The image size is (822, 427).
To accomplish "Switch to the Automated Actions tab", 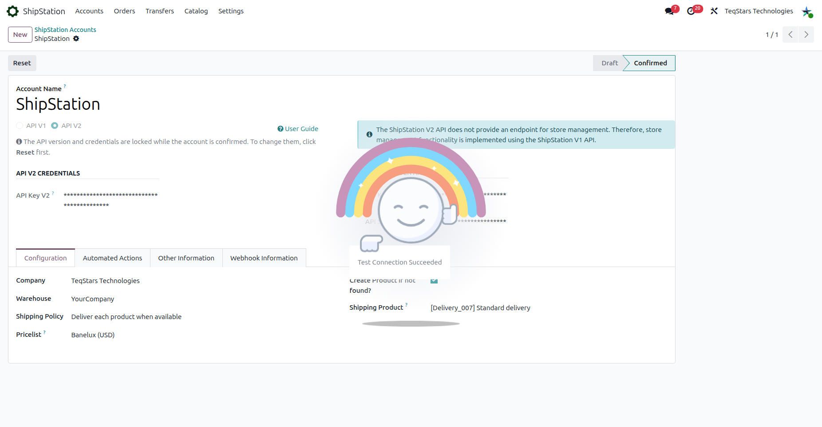I will pyautogui.click(x=113, y=258).
